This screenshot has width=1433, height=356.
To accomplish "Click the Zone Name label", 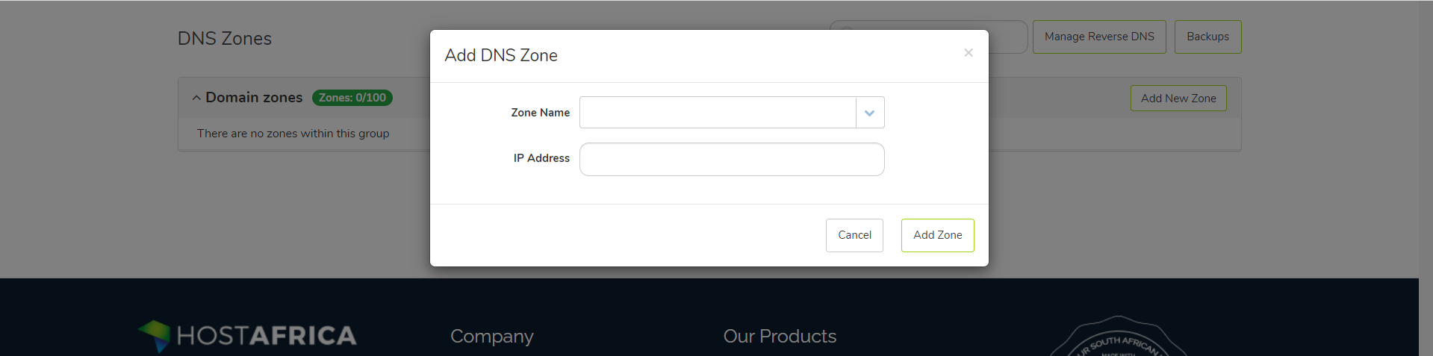I will point(540,113).
